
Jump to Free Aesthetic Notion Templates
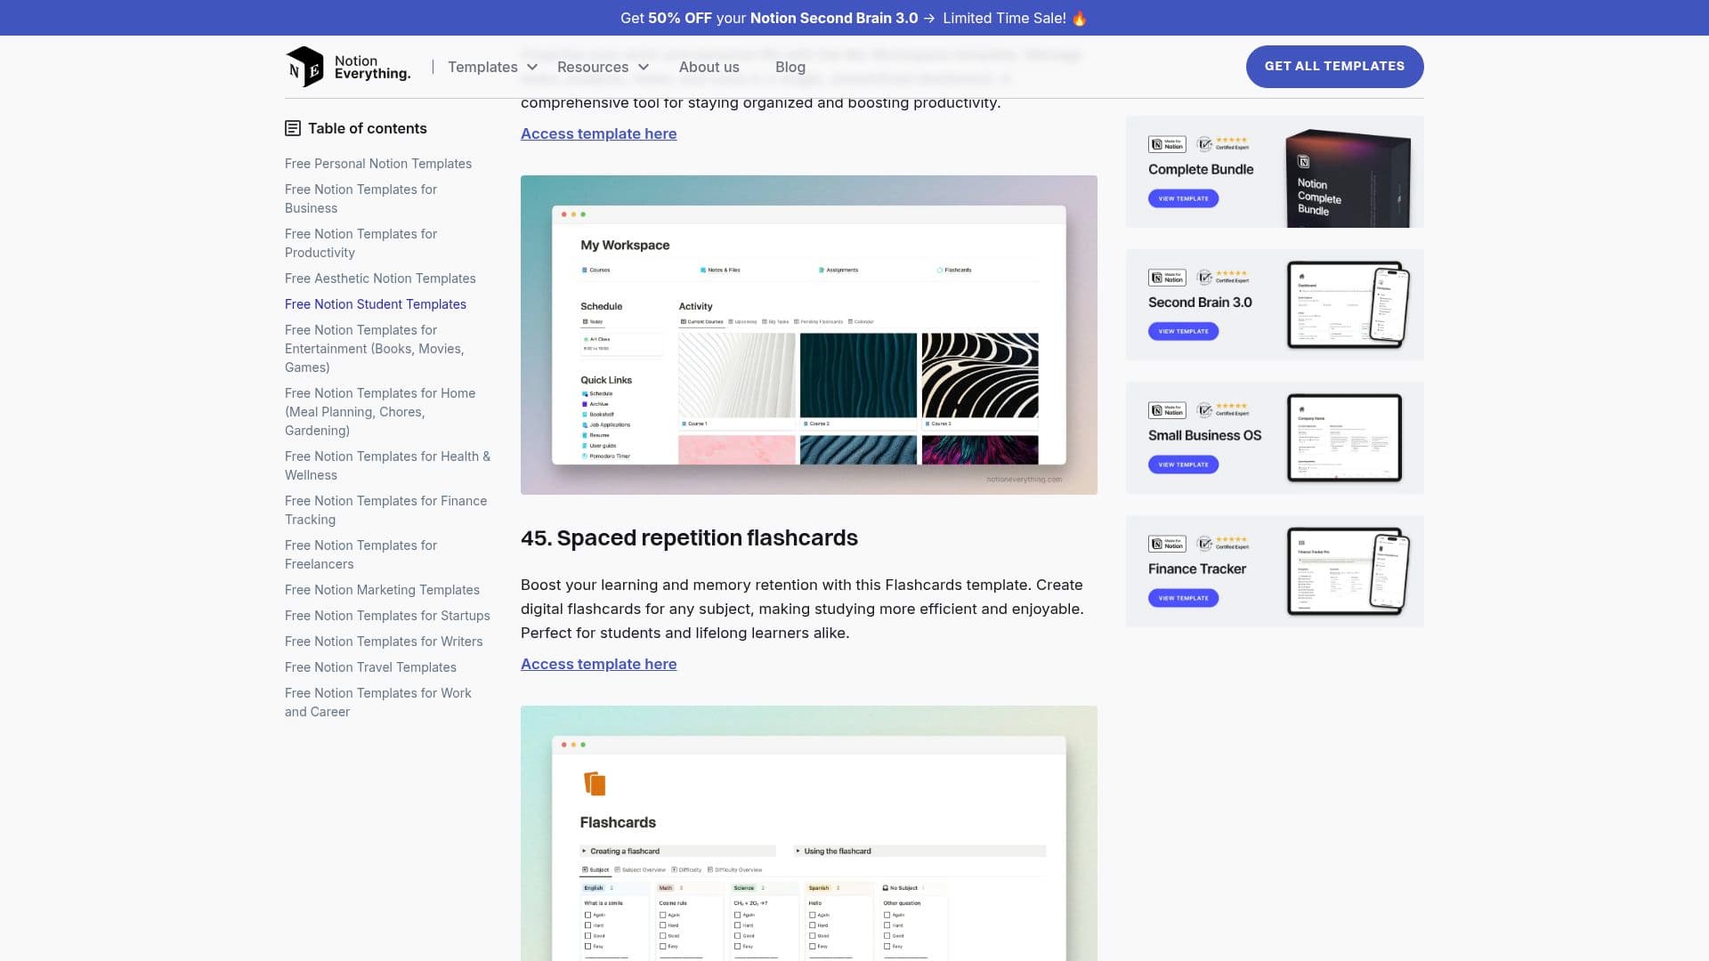380,279
